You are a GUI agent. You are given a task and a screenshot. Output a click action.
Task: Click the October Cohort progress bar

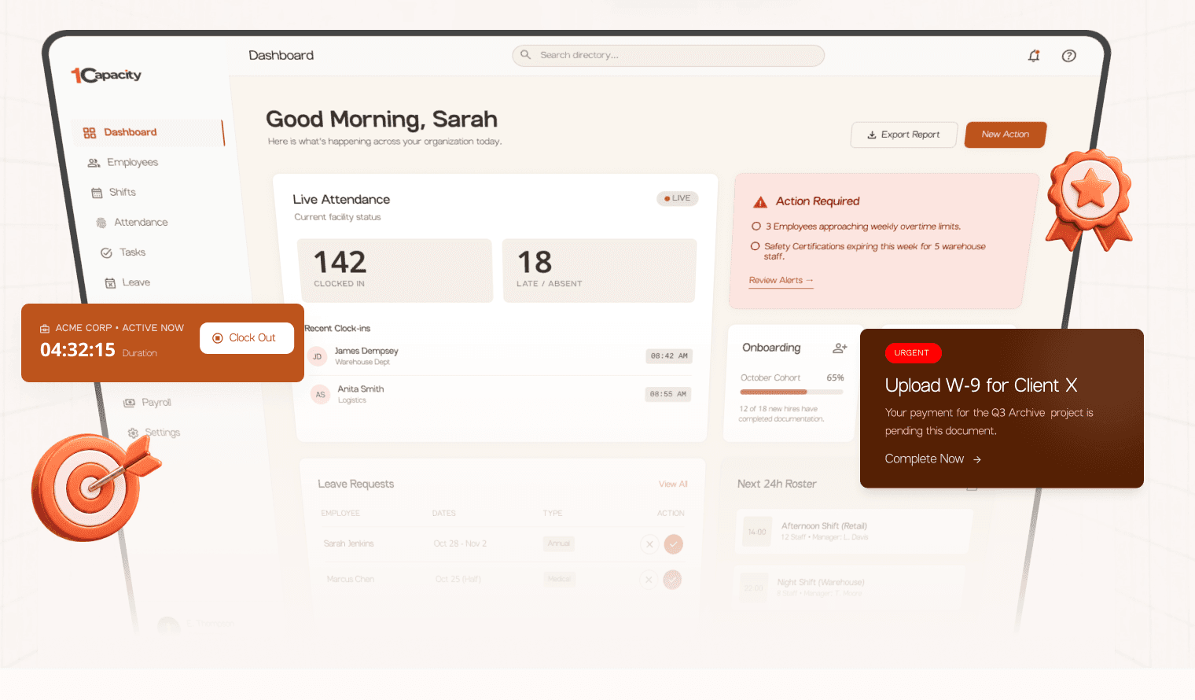click(792, 392)
